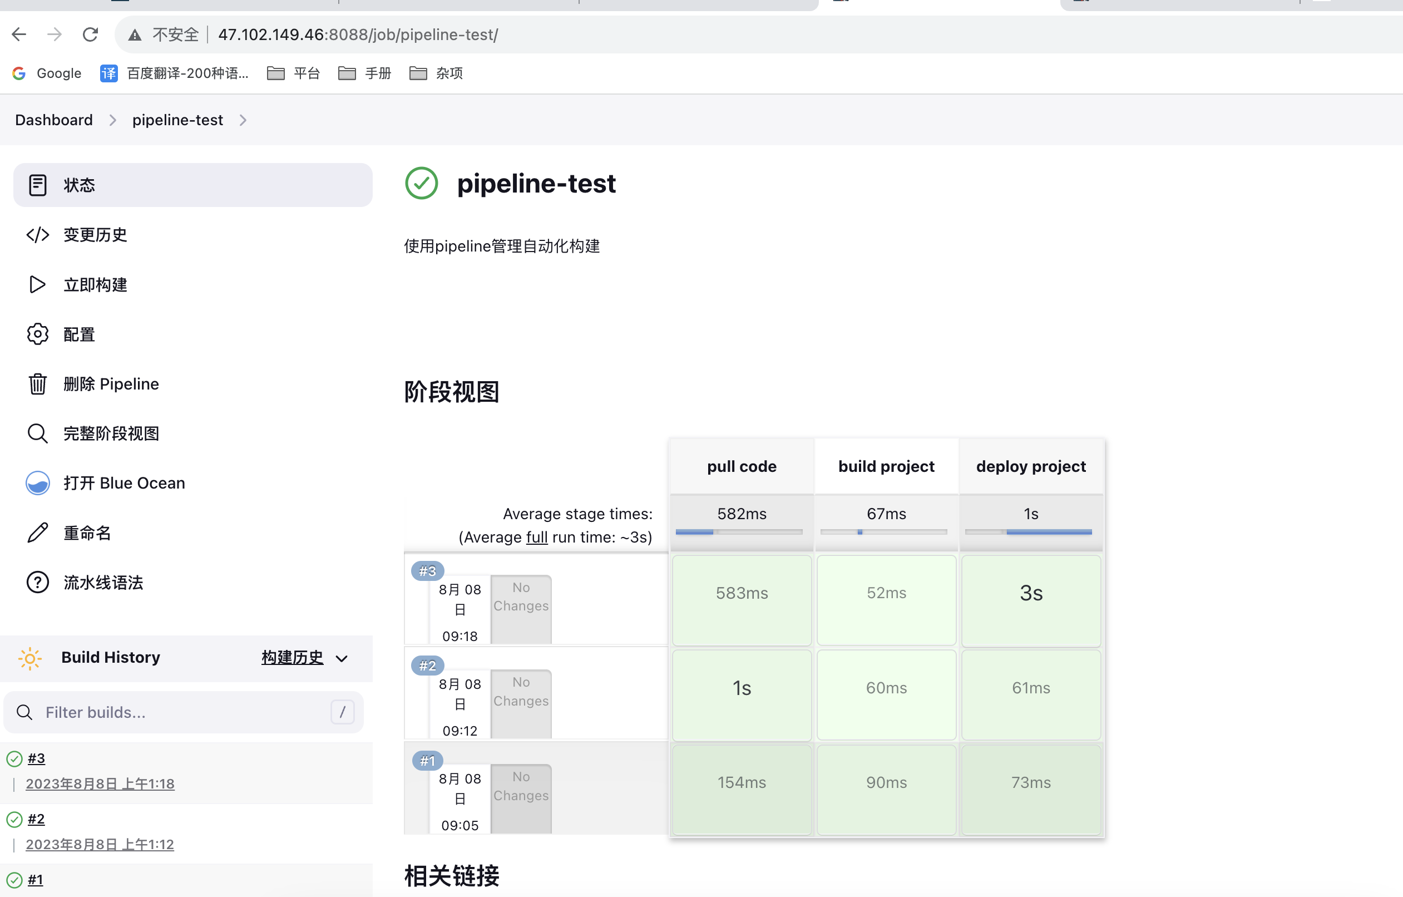Click the 1s pull code cell of build #2
Screen dimensions: 1403x897
click(x=742, y=696)
